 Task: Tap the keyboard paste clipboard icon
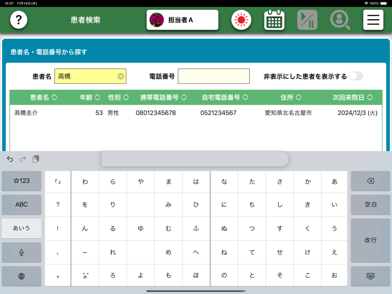(x=36, y=159)
